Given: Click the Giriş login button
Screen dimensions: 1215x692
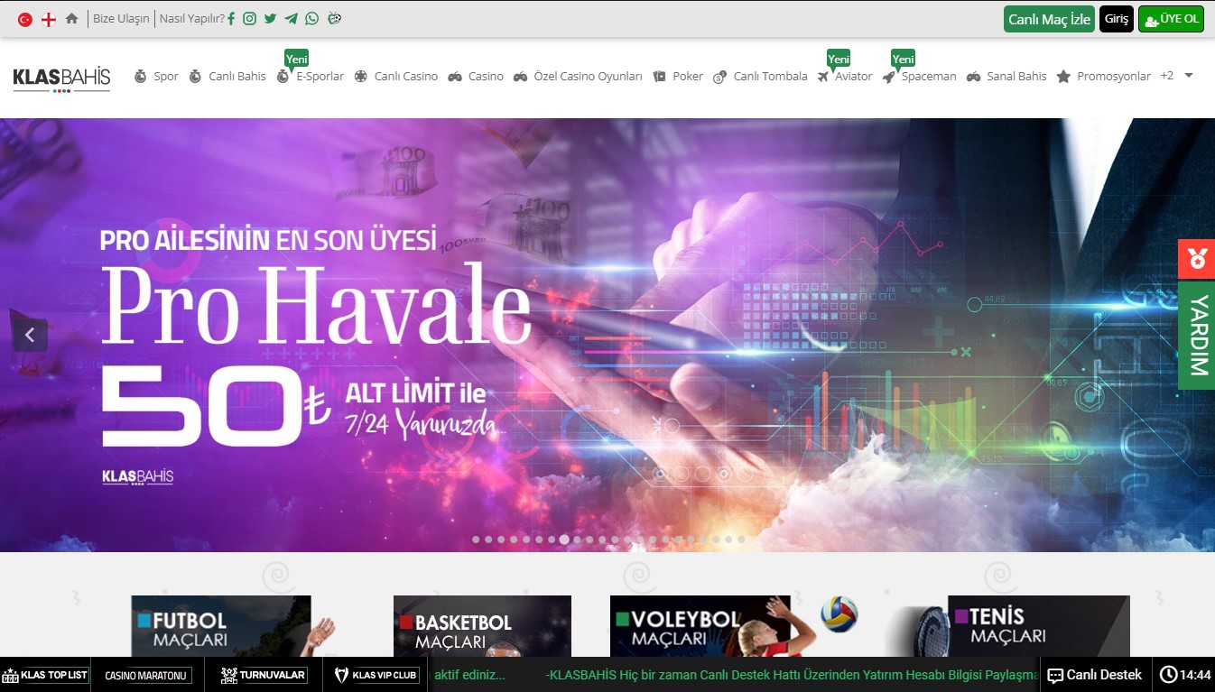Looking at the screenshot, I should coord(1117,19).
